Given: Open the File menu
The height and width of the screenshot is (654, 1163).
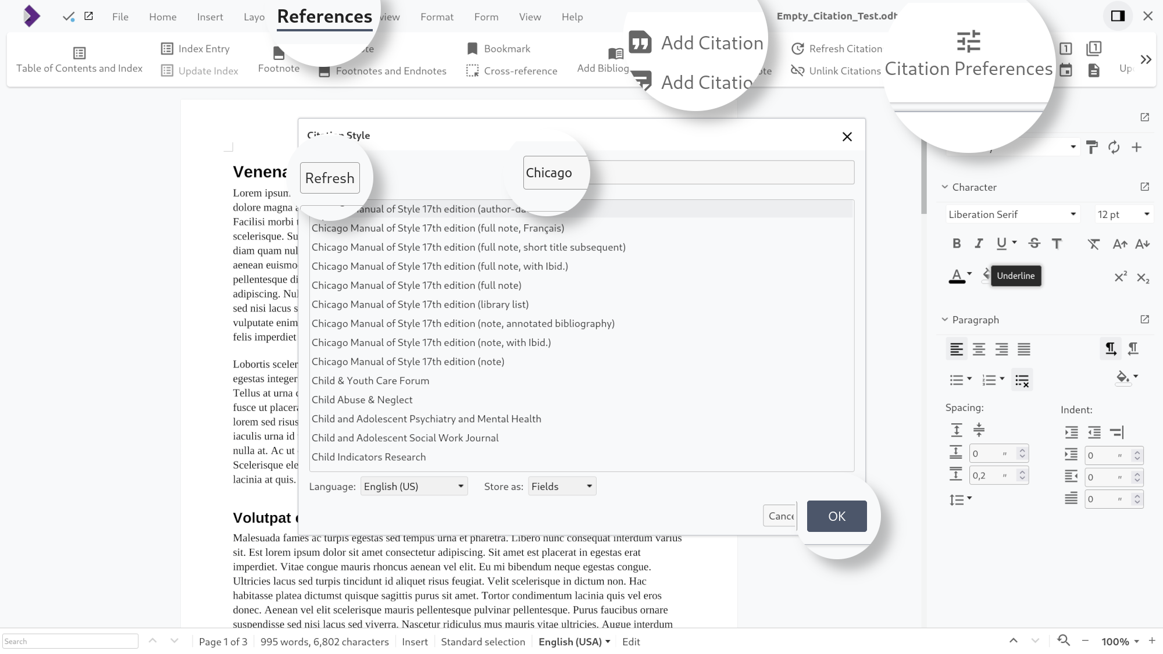Looking at the screenshot, I should [x=120, y=17].
